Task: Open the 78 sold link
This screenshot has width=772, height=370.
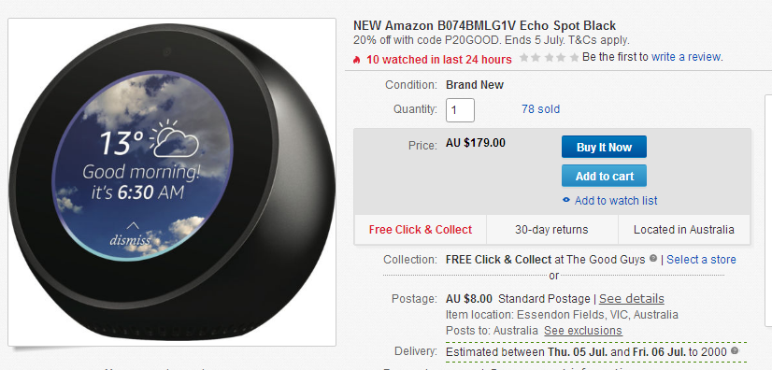Action: [540, 108]
